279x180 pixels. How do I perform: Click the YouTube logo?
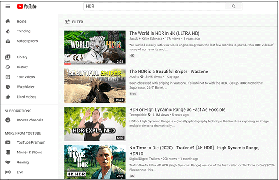tap(27, 7)
